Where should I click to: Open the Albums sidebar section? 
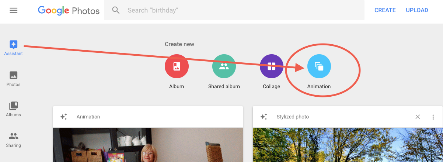tap(14, 109)
